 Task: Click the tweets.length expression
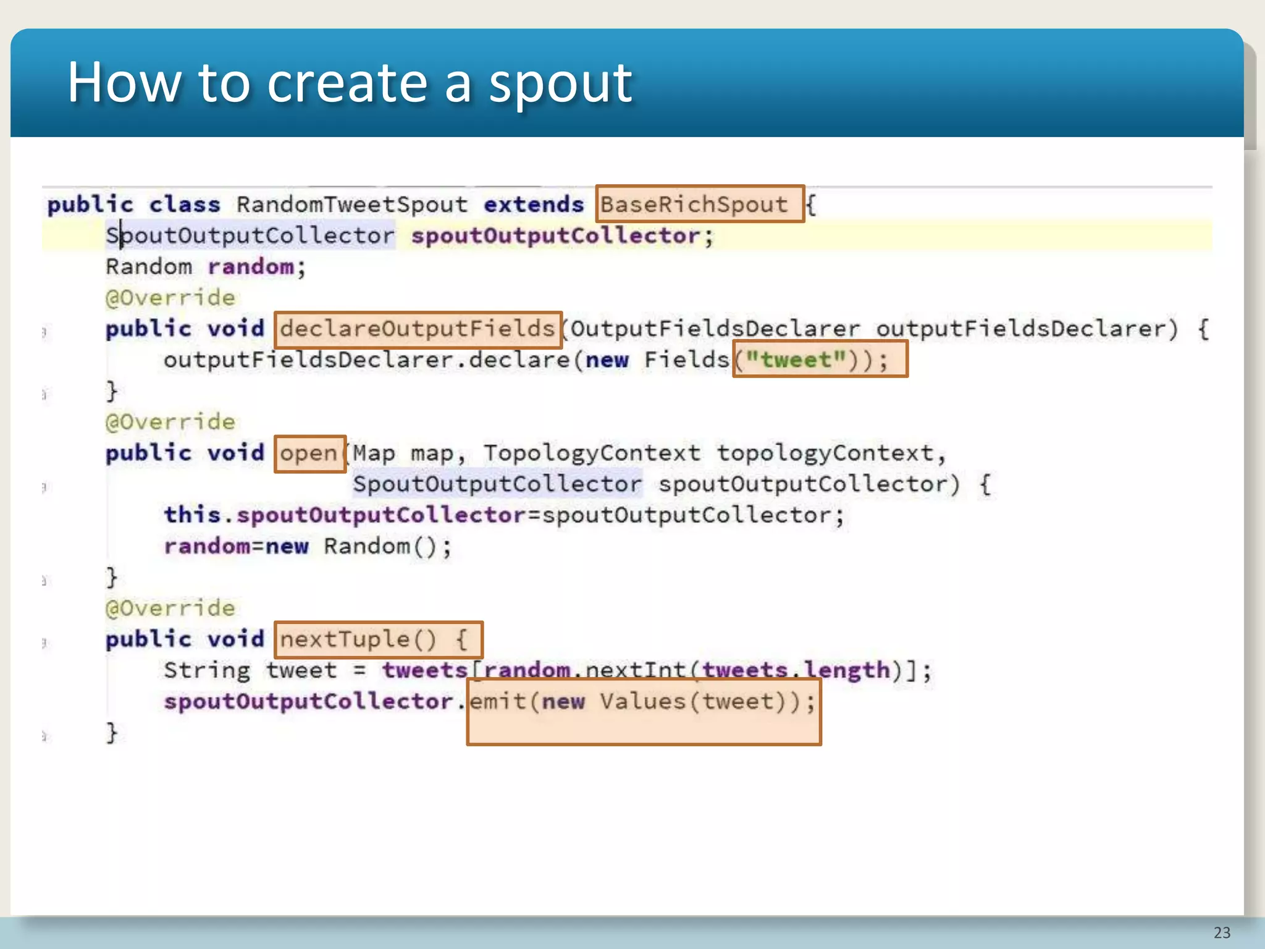click(x=796, y=670)
